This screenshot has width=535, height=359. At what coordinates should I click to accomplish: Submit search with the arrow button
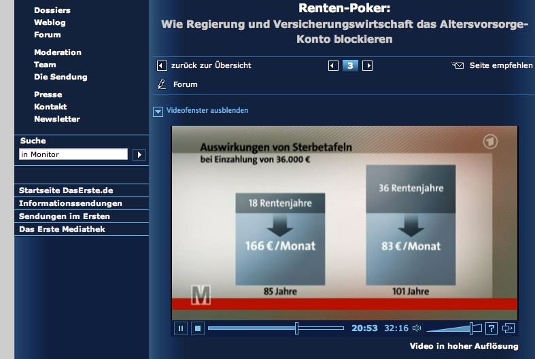(139, 155)
